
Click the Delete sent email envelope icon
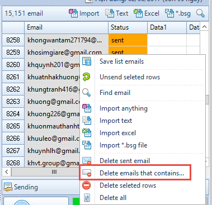point(87,161)
